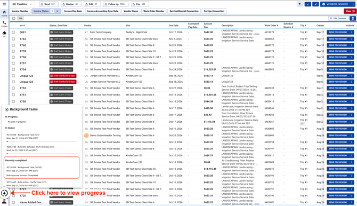This screenshot has width=357, height=206.
Task: Click Demo Subcontractor Testing vendor avatar
Action: tap(86, 135)
